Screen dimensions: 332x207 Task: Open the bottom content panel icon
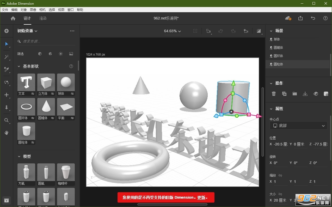[x=7, y=200]
